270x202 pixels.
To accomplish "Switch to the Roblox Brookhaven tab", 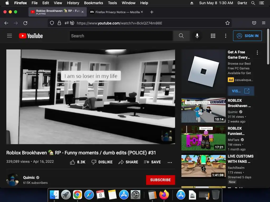I will click(57, 12).
